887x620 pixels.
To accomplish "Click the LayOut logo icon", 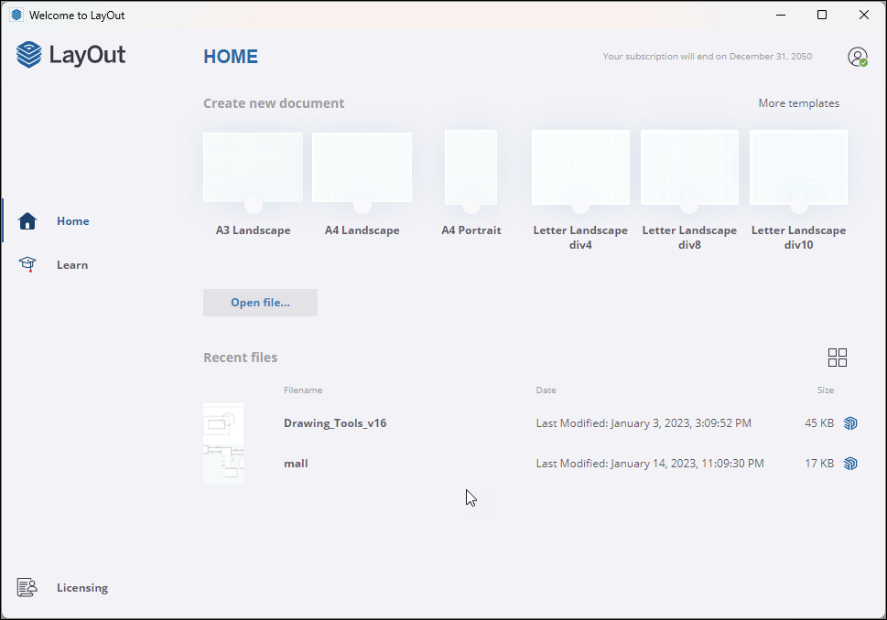I will [x=28, y=55].
